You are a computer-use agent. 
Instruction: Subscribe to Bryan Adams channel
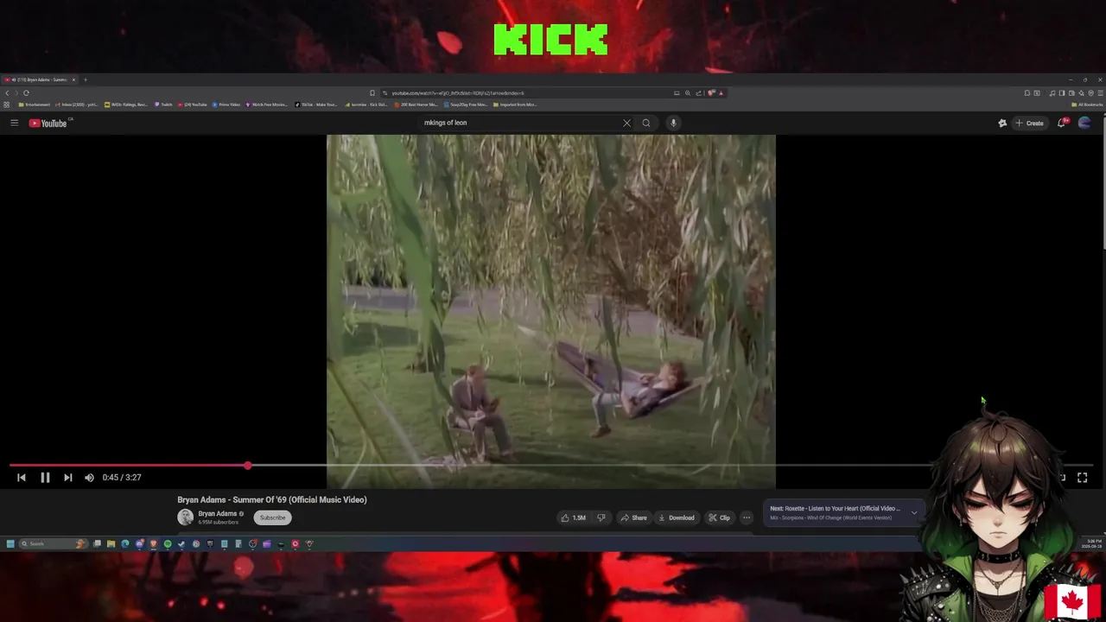pos(272,517)
